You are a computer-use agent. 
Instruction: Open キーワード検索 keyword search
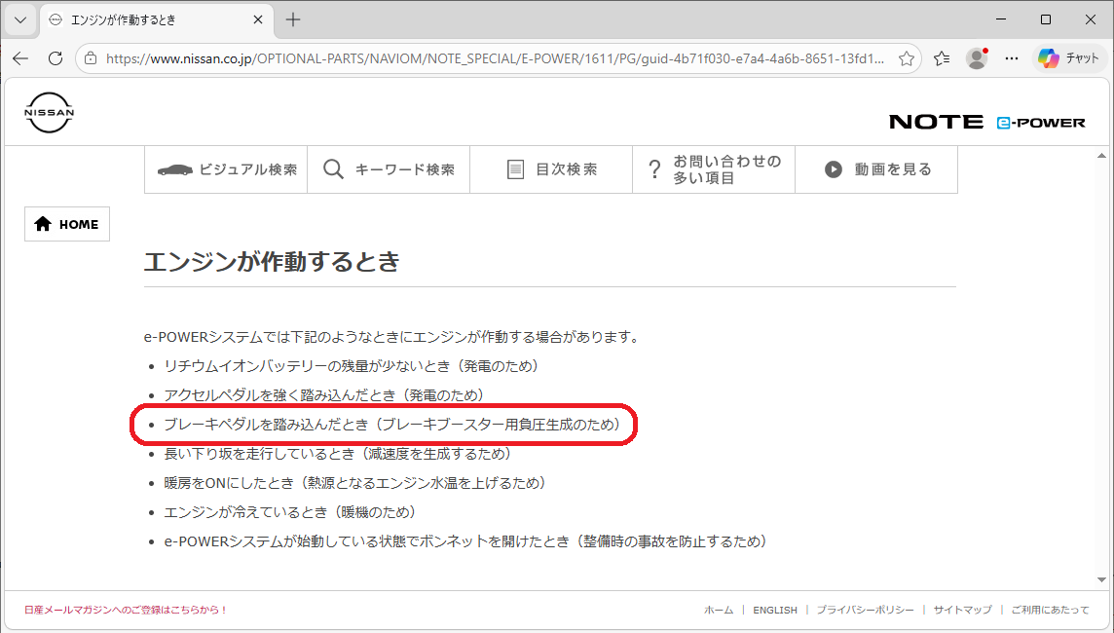(x=389, y=169)
